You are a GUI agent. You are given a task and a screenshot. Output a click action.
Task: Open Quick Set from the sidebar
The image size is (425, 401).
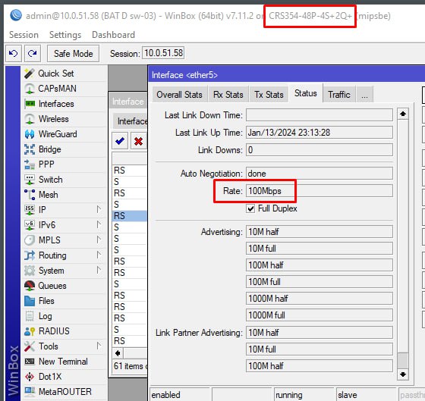(55, 74)
